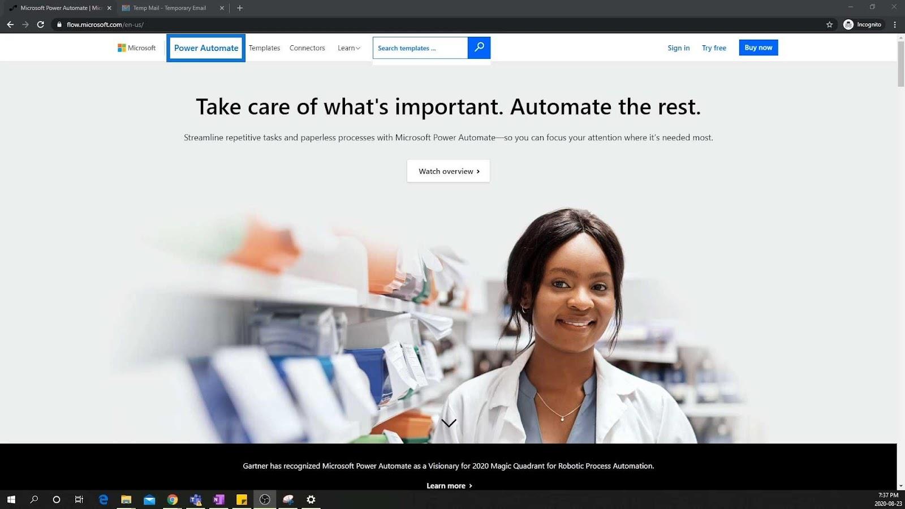This screenshot has height=509, width=905.
Task: Open File Explorer from taskbar
Action: (x=126, y=499)
